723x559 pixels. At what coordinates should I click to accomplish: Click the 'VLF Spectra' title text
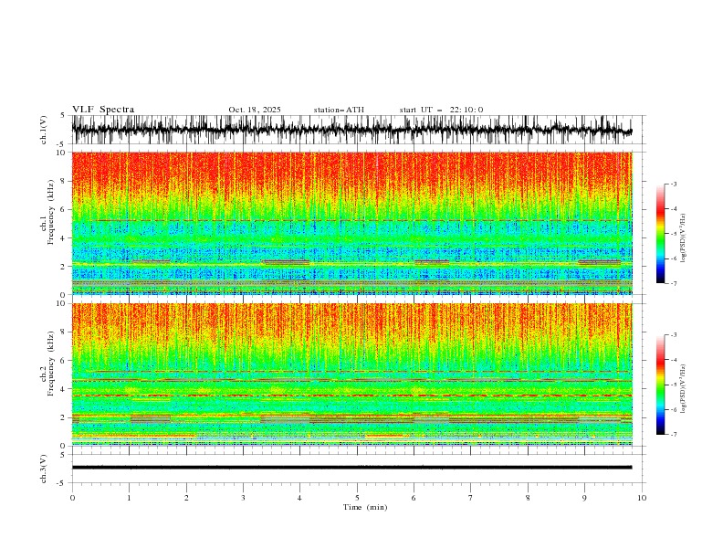[103, 110]
